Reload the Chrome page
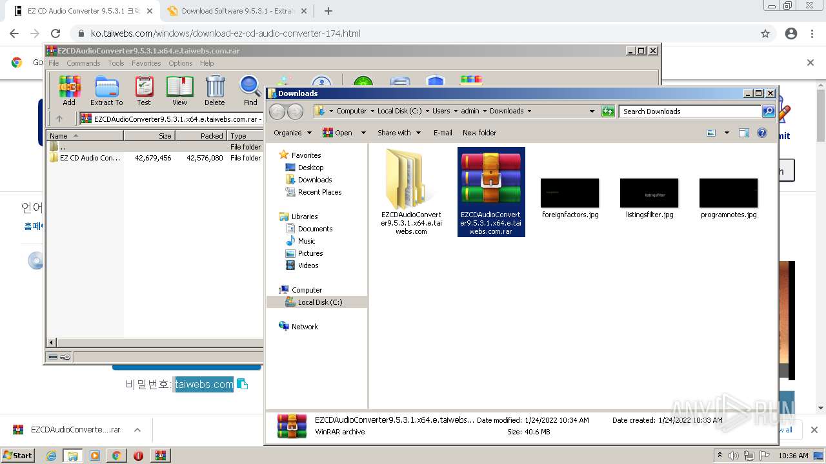 coord(55,34)
